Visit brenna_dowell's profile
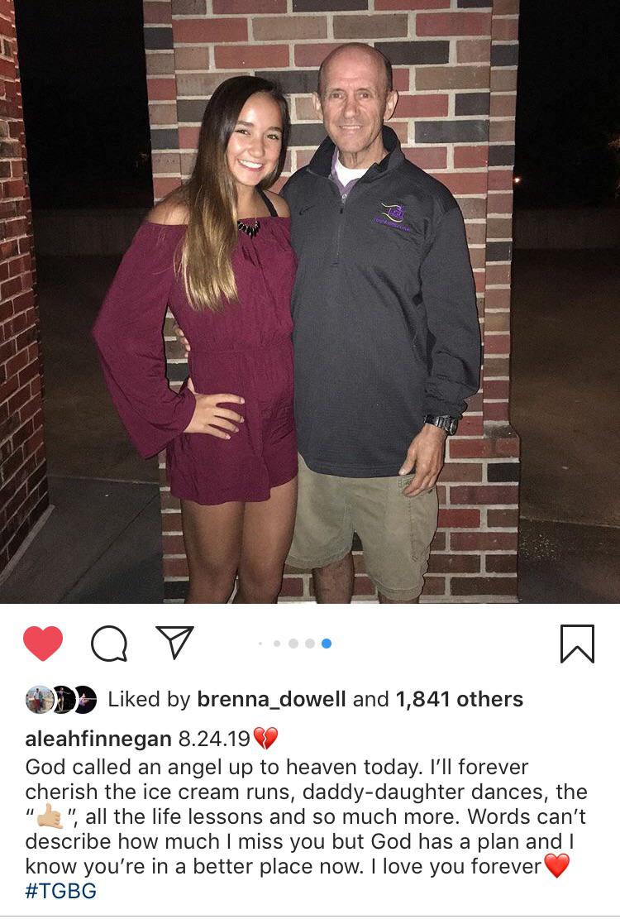 271,699
